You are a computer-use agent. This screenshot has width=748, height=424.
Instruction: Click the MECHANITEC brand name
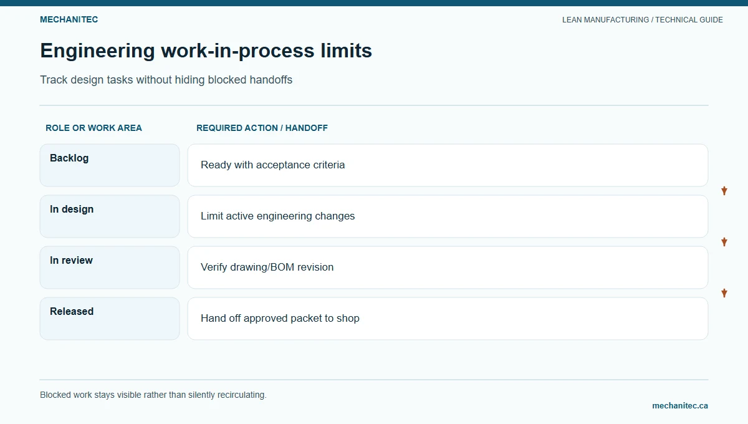click(x=69, y=19)
